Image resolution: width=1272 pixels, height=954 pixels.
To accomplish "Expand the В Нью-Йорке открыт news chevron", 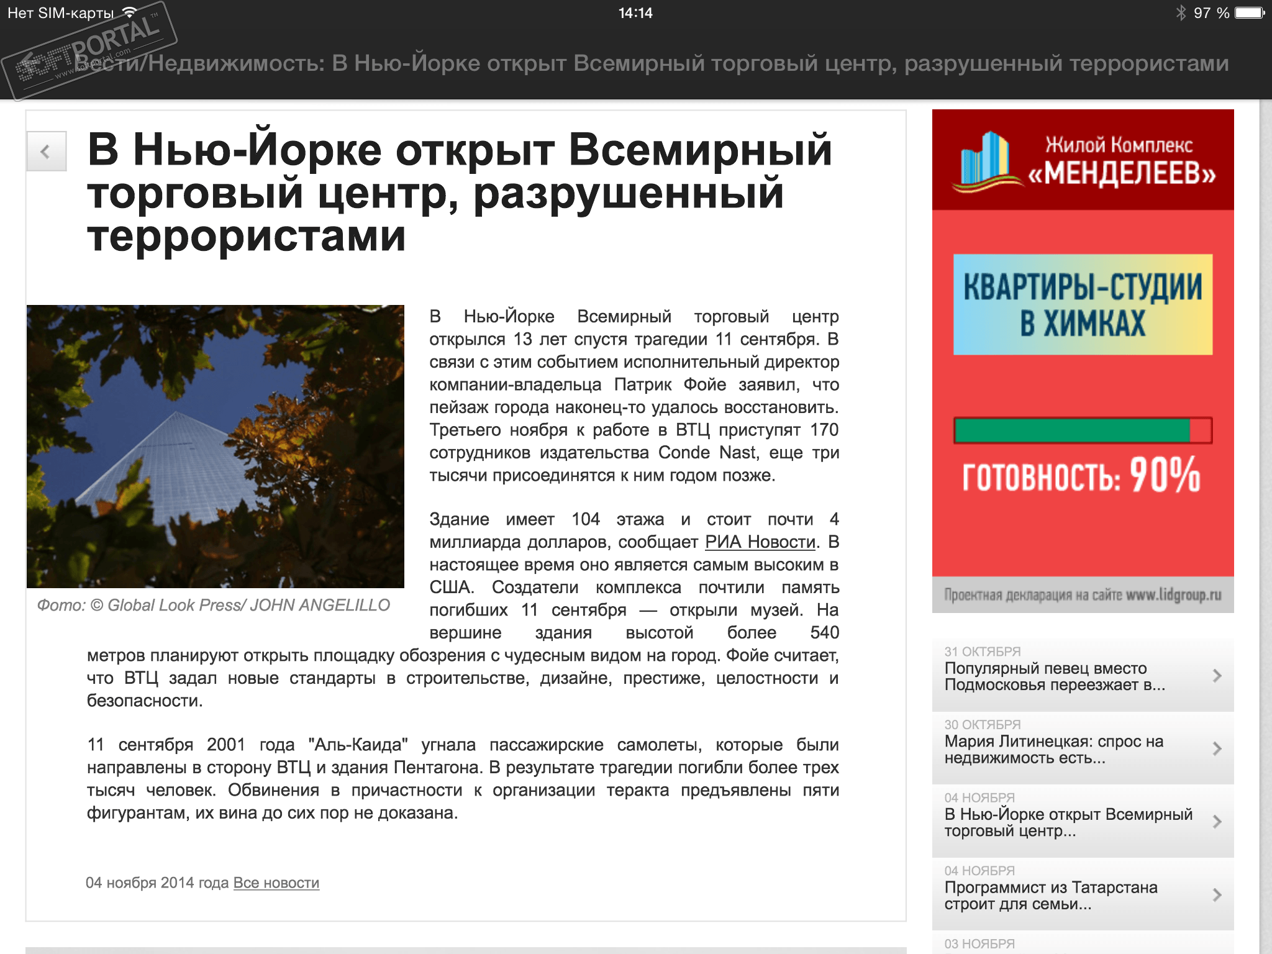I will 1217,822.
